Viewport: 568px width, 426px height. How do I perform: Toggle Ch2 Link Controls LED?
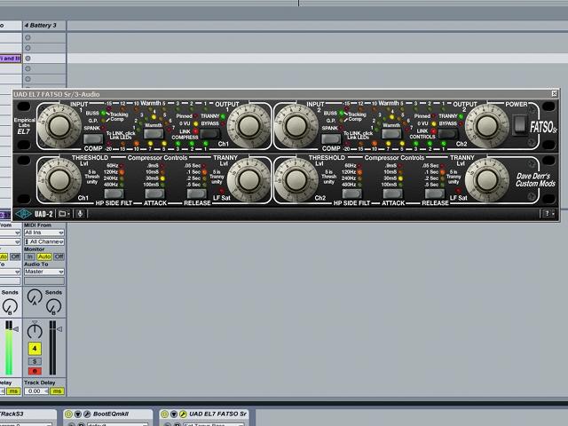434,131
